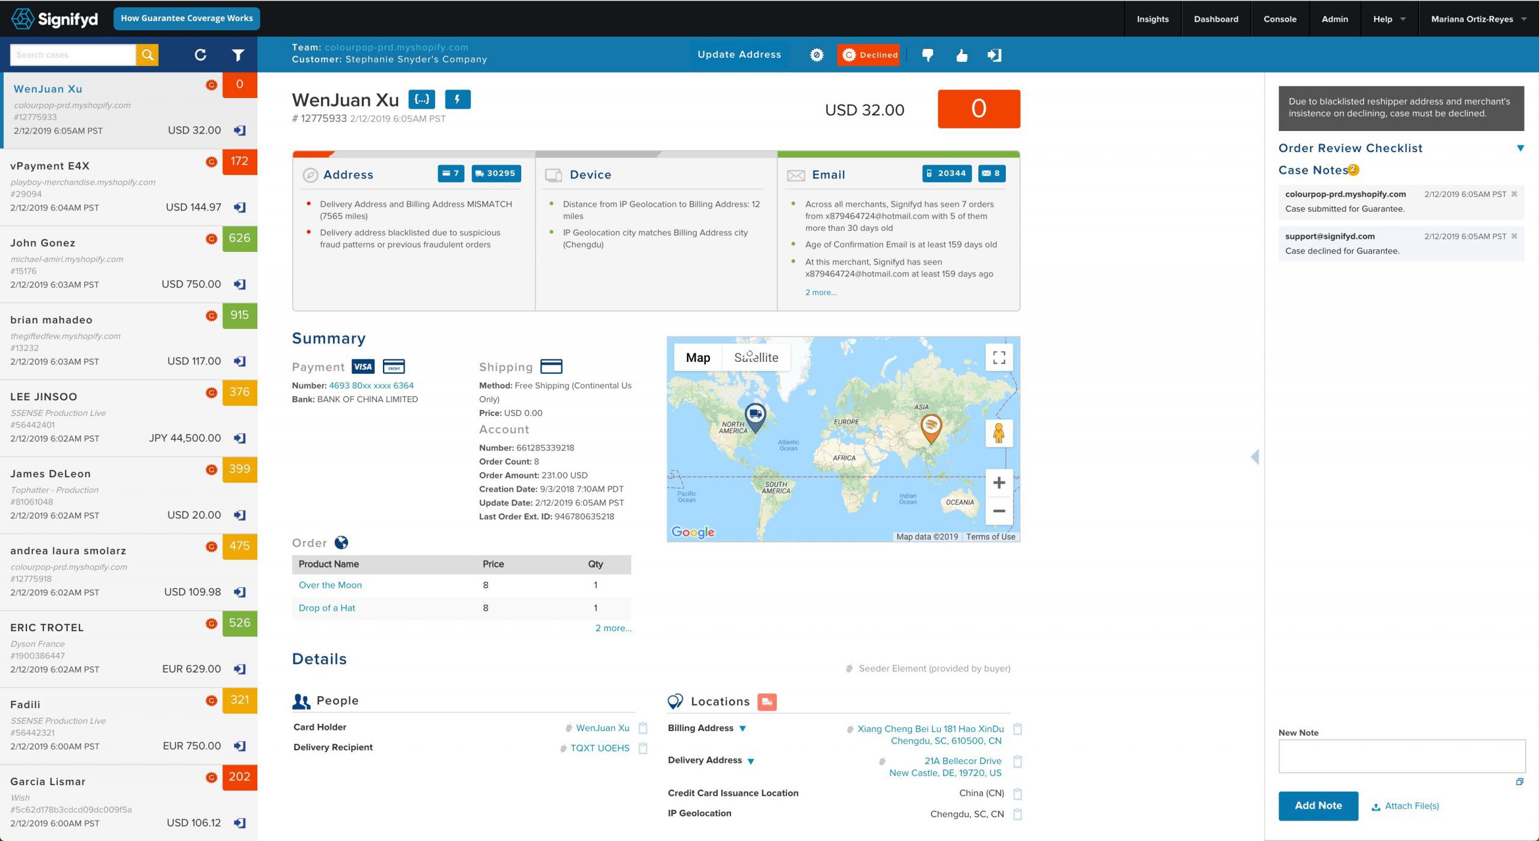Open Drop of a Hat product link

[326, 608]
